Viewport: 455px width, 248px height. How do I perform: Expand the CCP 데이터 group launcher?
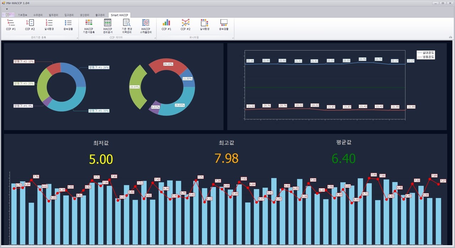coord(155,38)
